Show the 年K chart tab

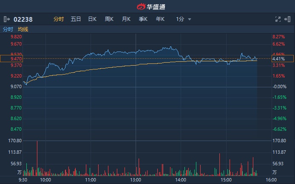[160, 19]
